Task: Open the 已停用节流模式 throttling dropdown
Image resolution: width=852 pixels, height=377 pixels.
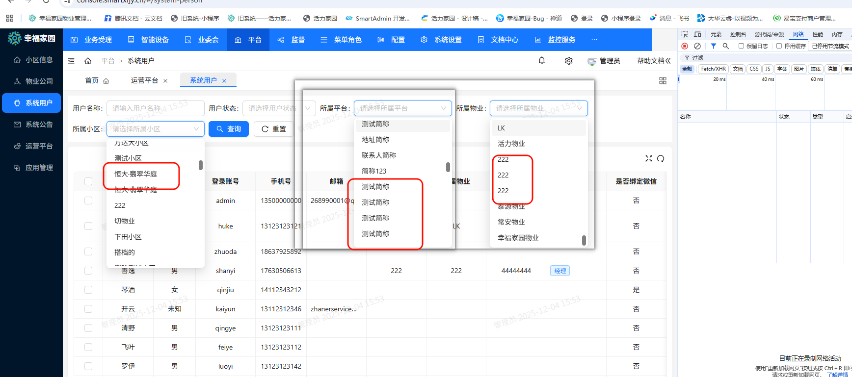Action: (x=830, y=46)
